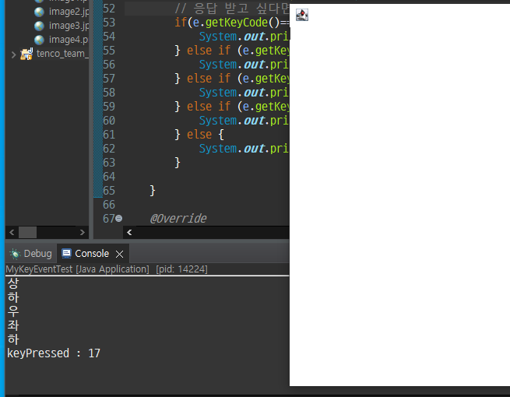This screenshot has width=510, height=397.
Task: Click line number 65 in the gutter
Action: click(109, 190)
